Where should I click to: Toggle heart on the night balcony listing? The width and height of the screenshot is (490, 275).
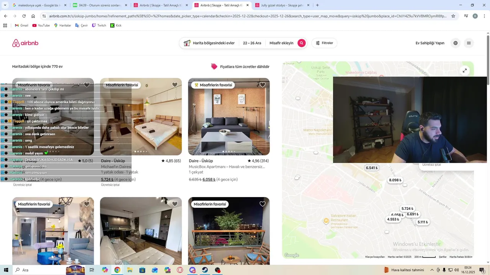(263, 204)
